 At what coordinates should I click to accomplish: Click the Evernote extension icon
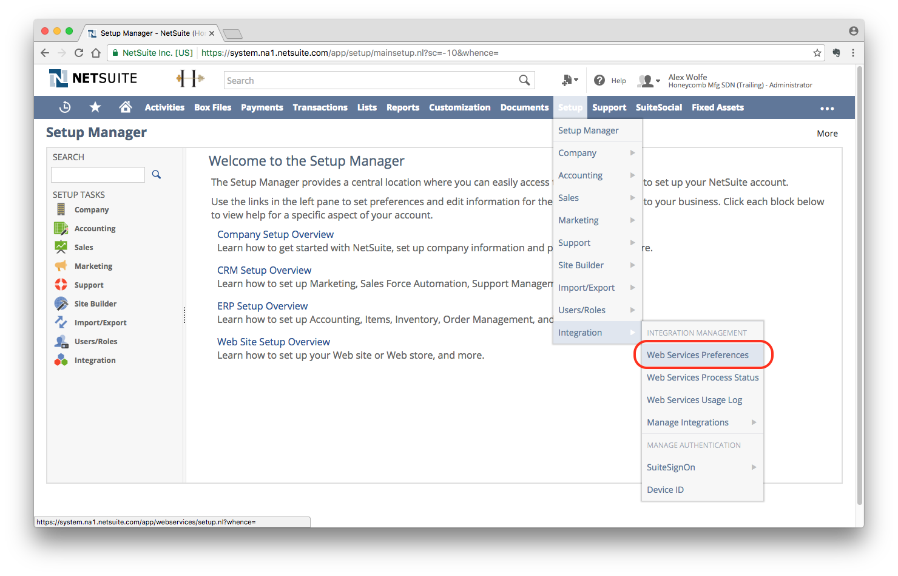[x=836, y=53]
